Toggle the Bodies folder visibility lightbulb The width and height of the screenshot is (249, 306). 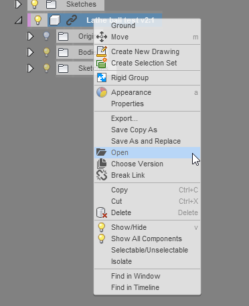pyautogui.click(x=46, y=52)
